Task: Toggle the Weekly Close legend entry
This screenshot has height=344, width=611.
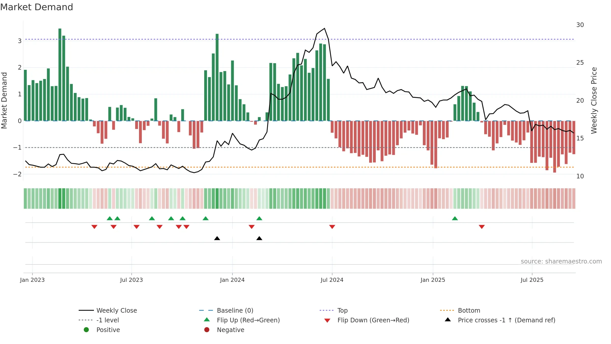Action: (x=108, y=310)
